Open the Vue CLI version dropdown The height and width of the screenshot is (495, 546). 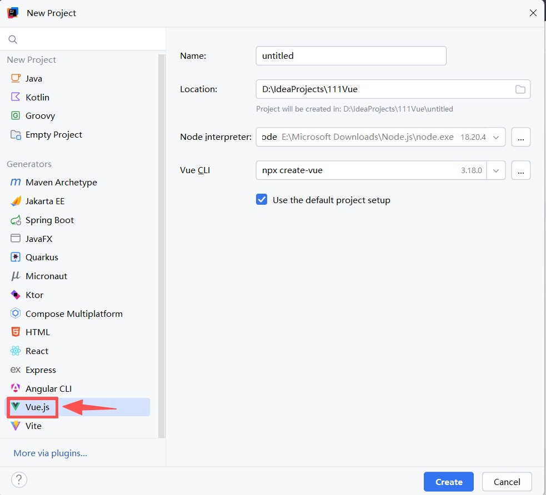[x=496, y=170]
